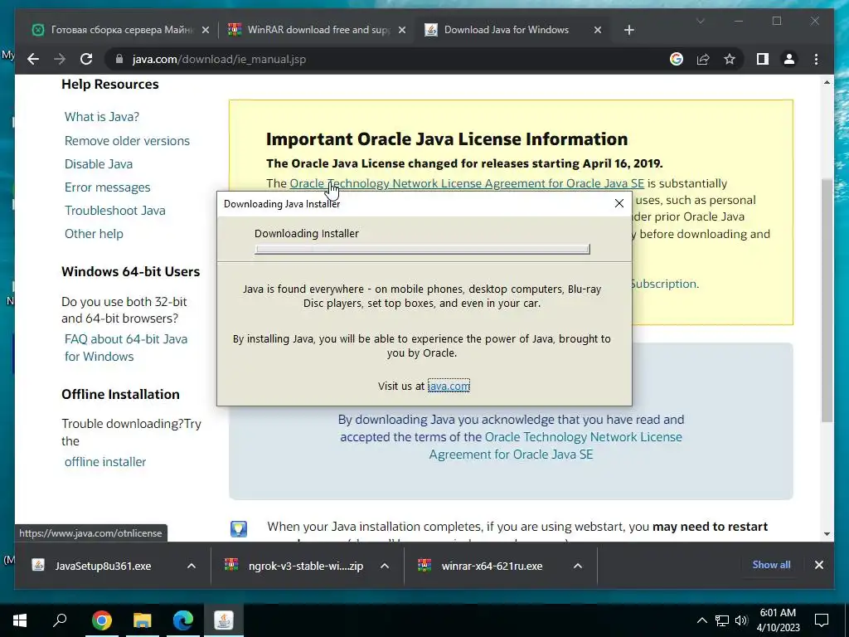
Task: Click the Windows 64-bit Users heading
Action: 130,272
